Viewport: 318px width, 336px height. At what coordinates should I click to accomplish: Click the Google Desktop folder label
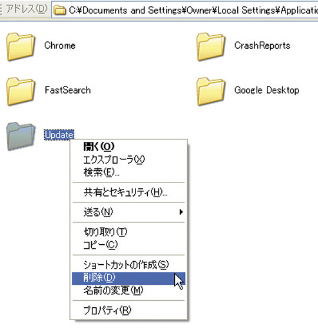coord(267,90)
